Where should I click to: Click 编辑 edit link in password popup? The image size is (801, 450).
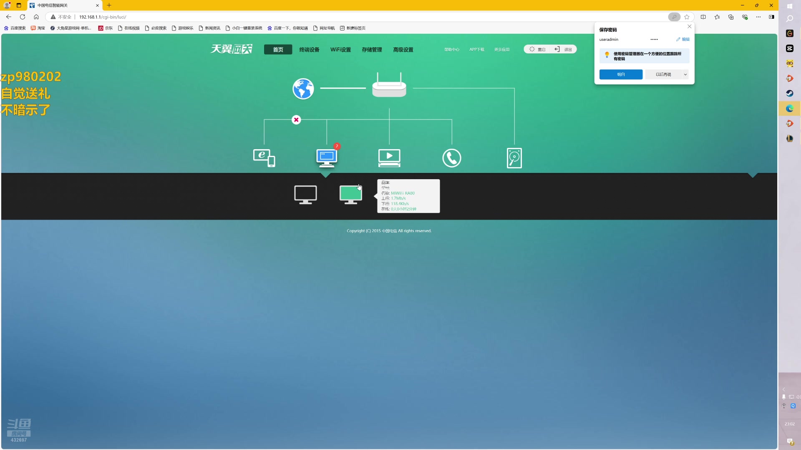coord(683,40)
